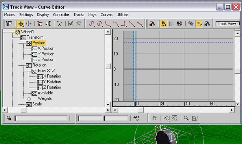The height and width of the screenshot is (144, 242).
Task: Set tangents to Auto
Action: click(91, 24)
